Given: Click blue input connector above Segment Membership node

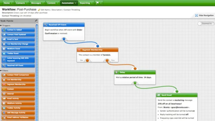Looking at the screenshot, I should (x=98, y=46).
